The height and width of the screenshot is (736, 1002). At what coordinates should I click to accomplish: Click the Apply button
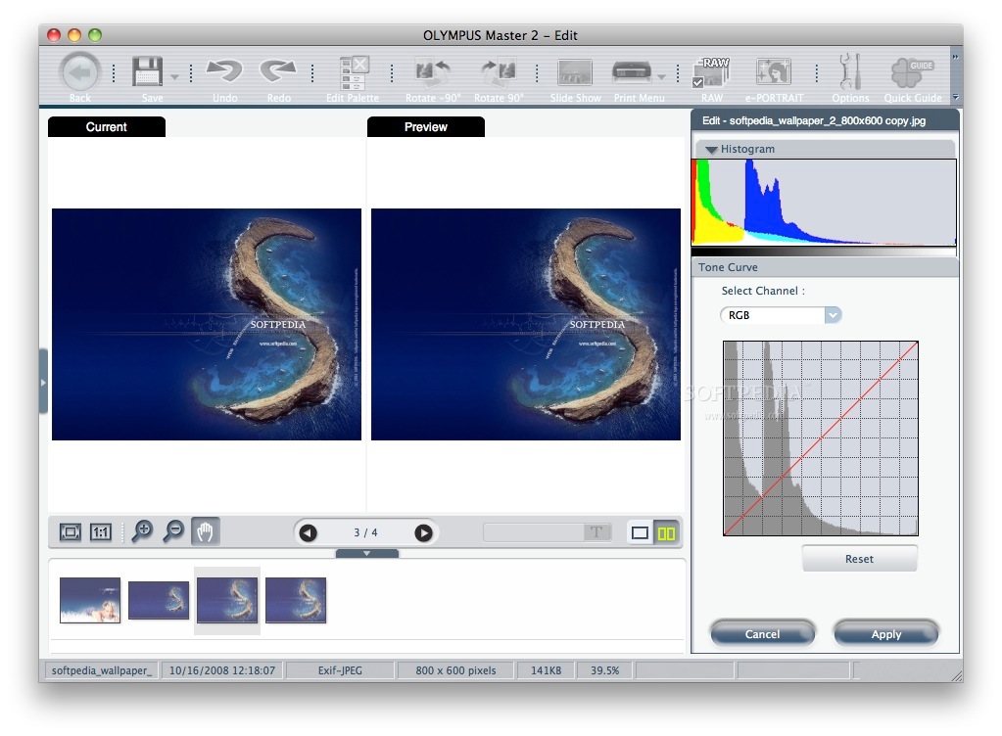884,633
